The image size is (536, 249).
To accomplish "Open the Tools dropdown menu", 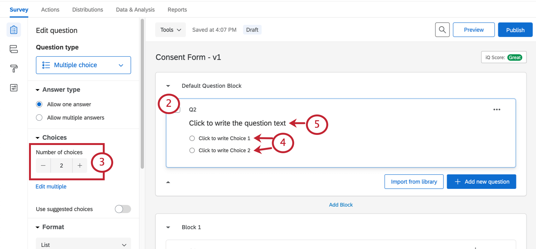I will click(170, 30).
